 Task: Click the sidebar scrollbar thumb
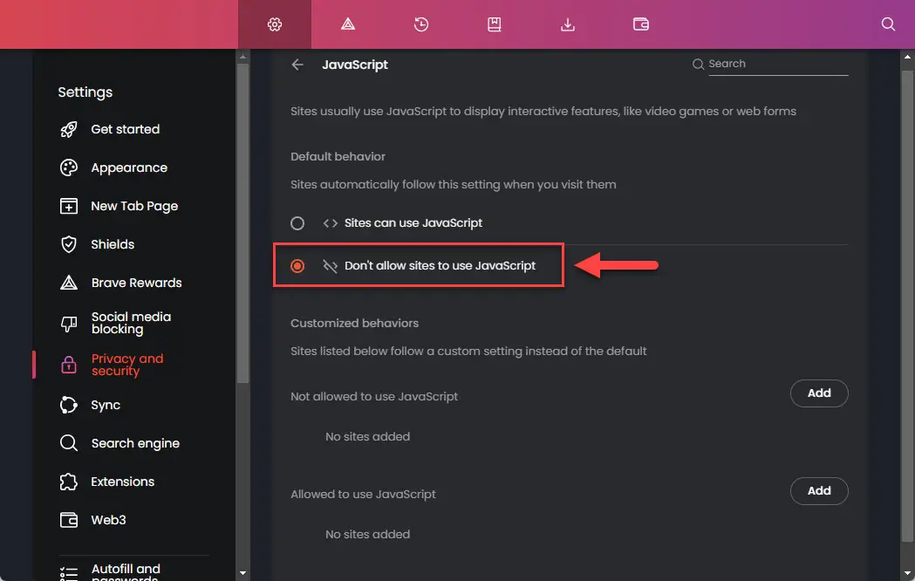[x=242, y=223]
